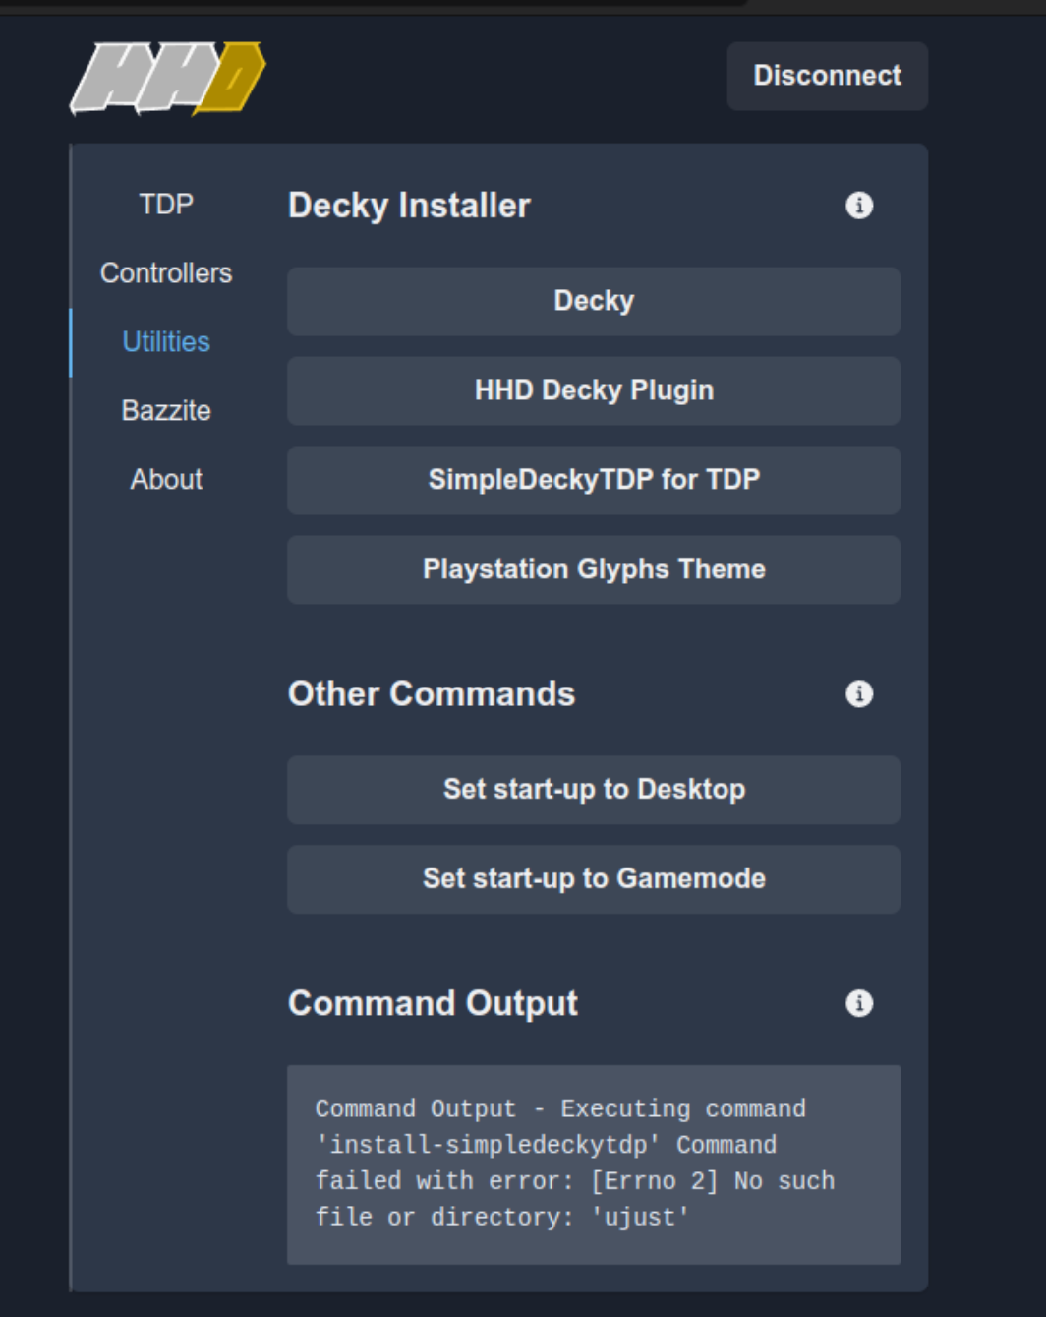Install the HHD Decky Plugin
This screenshot has width=1046, height=1317.
tap(593, 390)
